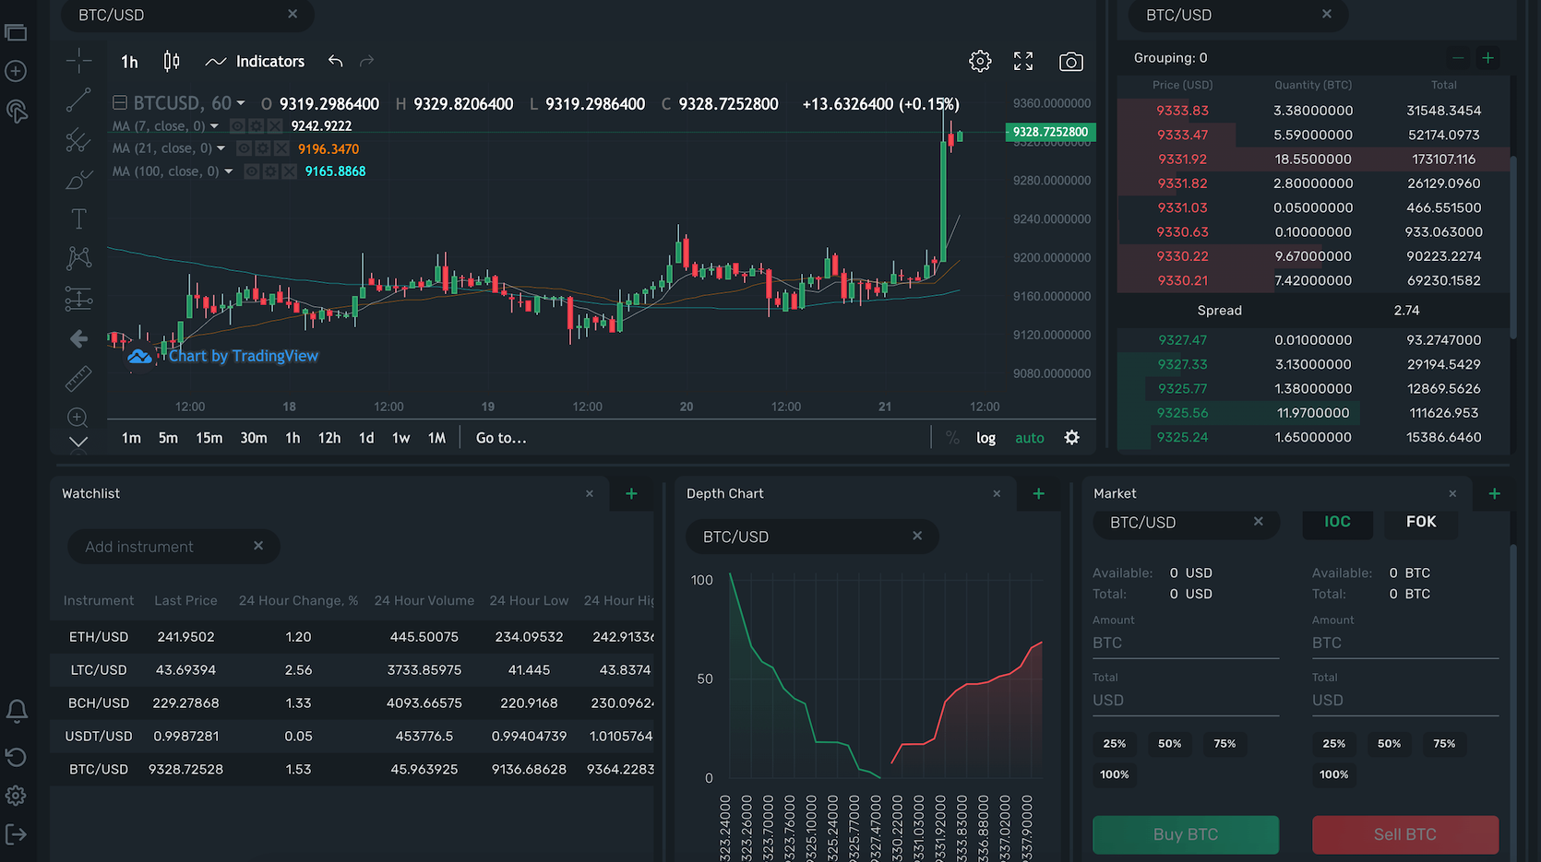
Task: Expand the MA (21, close, 0) indicator dropdown
Action: pos(221,148)
